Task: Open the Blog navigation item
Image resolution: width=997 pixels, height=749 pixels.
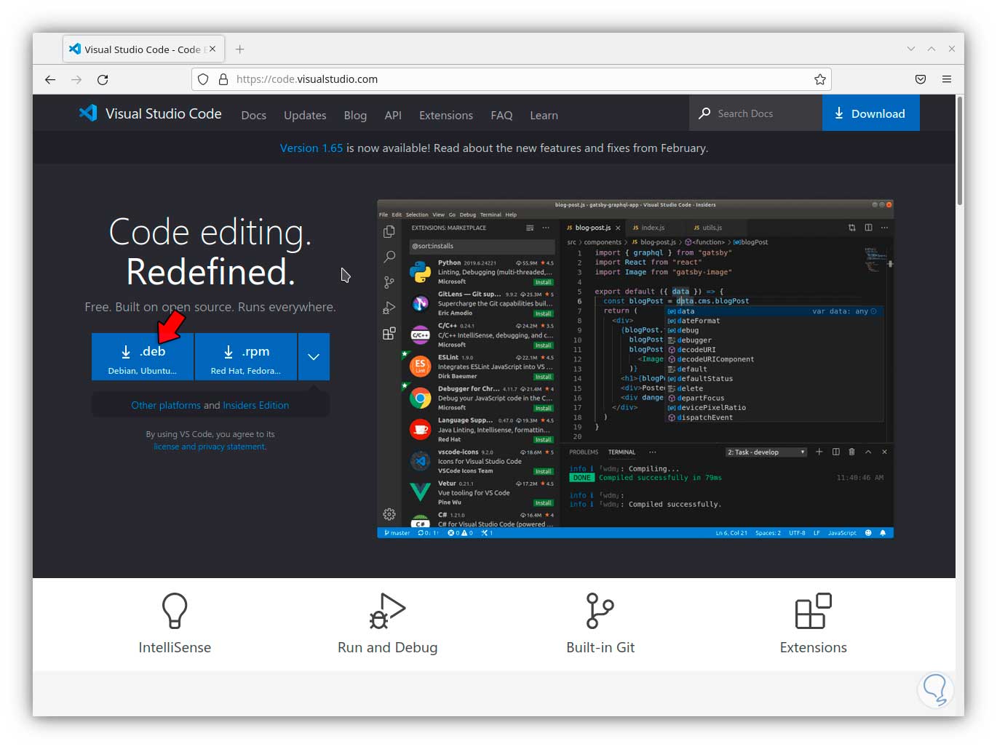Action: pos(355,115)
